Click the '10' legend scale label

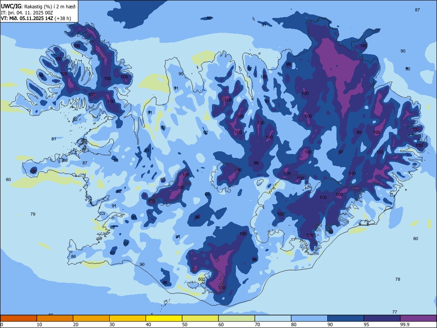(x=39, y=325)
